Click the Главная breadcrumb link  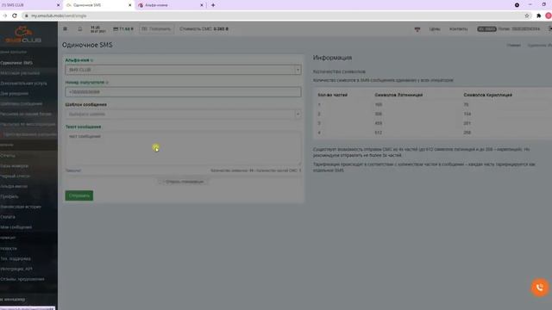[x=514, y=46]
